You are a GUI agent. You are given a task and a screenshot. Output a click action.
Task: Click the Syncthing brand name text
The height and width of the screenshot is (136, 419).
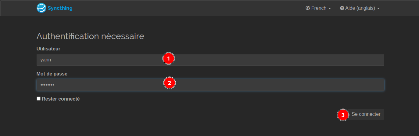point(60,8)
